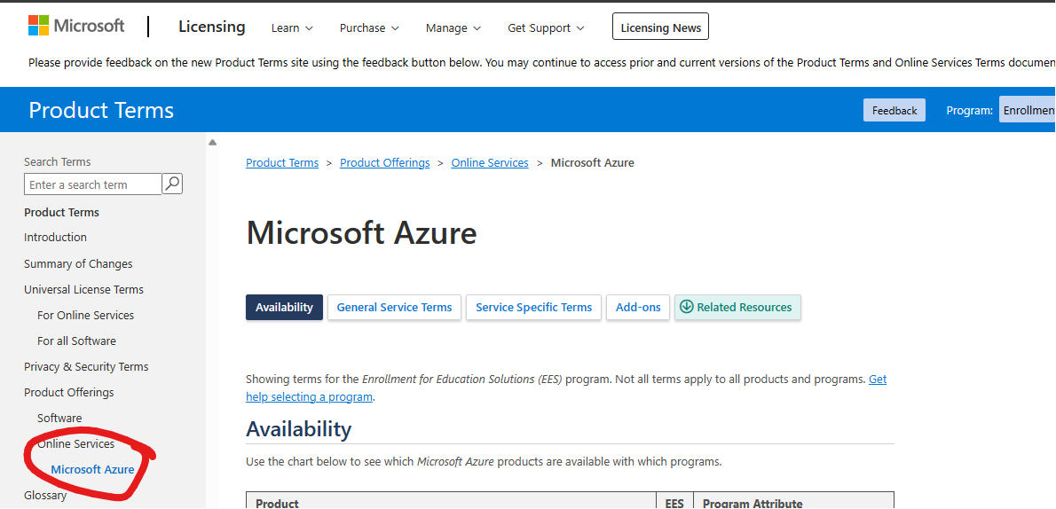Open Universal License Terms in the sidebar
Screen dimensions: 1056x509
83,289
